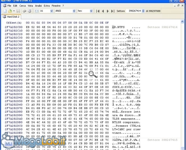
Task: Click the Open file folder icon
Action: [x=10, y=11]
